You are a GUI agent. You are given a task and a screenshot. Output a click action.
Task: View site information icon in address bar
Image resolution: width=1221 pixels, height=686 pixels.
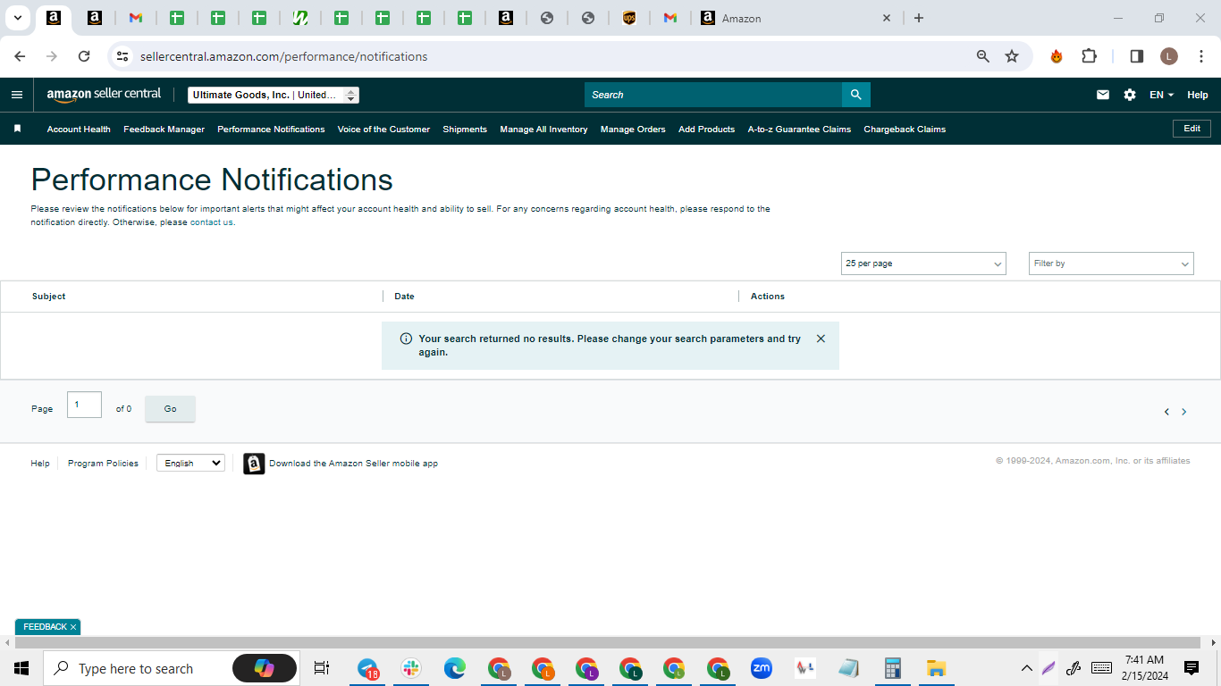[x=123, y=56]
